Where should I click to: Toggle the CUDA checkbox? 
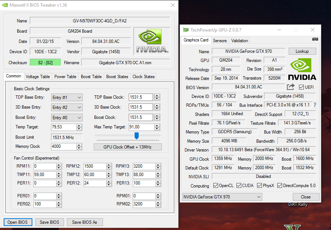[239, 186]
